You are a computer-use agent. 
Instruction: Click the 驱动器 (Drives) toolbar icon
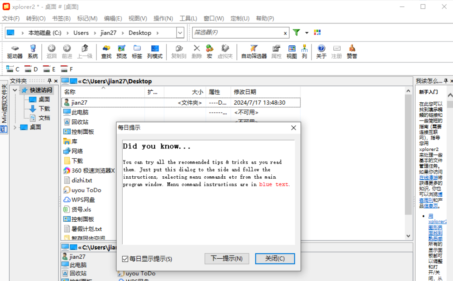[x=15, y=52]
